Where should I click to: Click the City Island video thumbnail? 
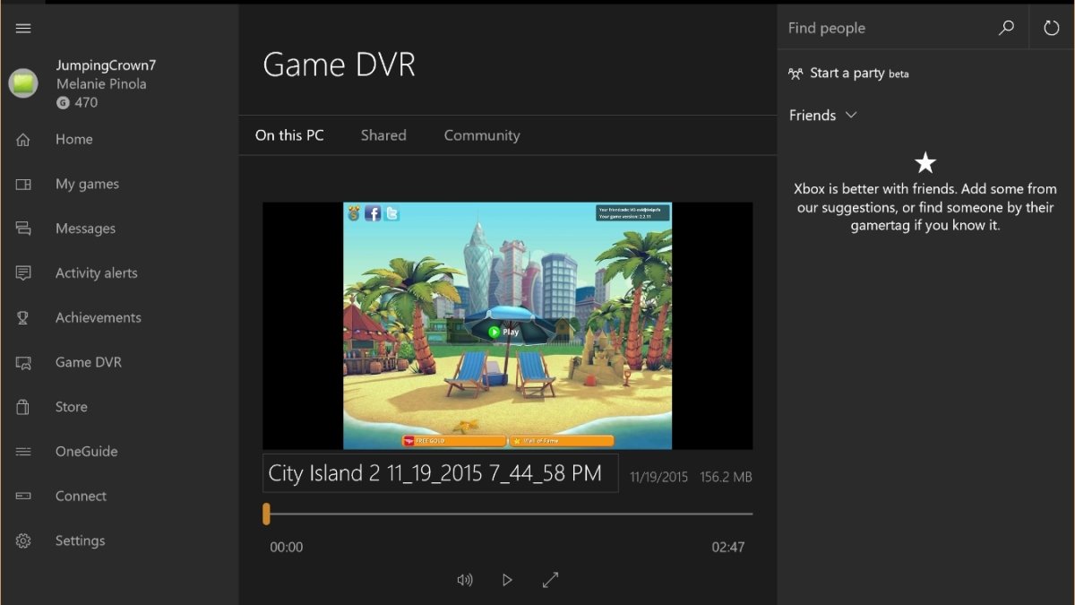tap(507, 325)
